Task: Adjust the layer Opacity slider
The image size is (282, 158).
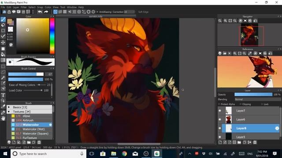Action: click(x=253, y=94)
